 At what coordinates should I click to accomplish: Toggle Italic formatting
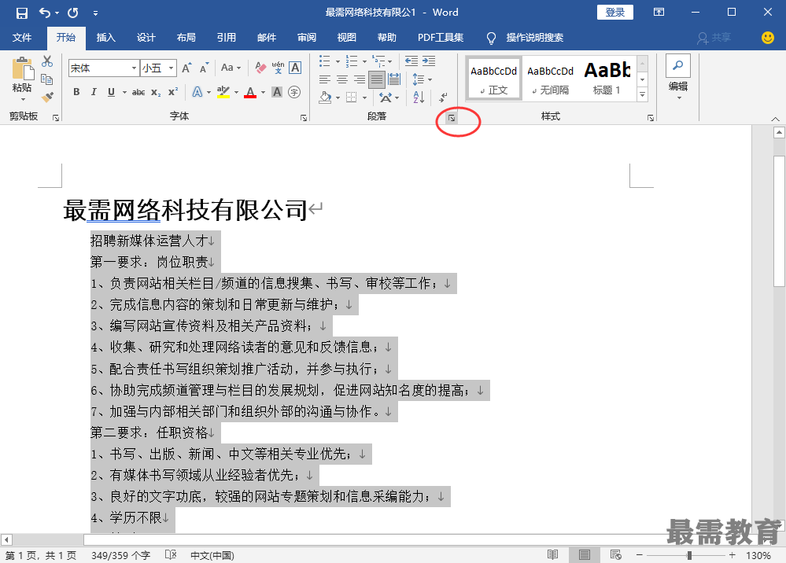[x=94, y=92]
